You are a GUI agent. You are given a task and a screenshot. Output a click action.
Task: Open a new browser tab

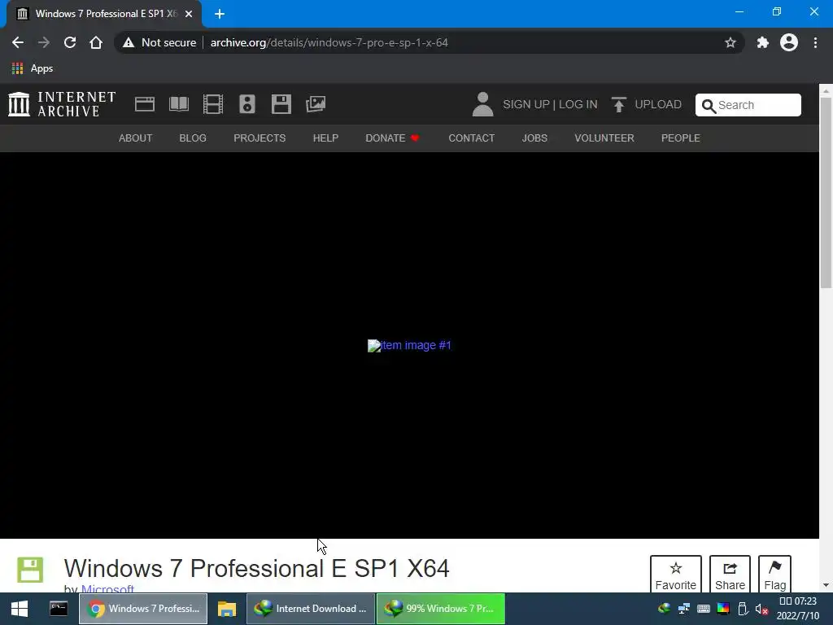point(220,14)
